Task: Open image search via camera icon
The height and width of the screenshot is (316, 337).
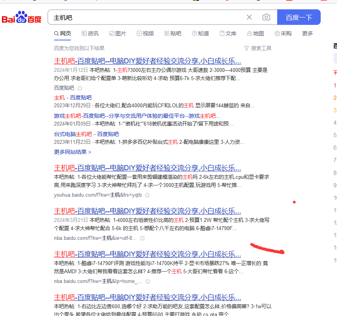Action: [x=266, y=17]
